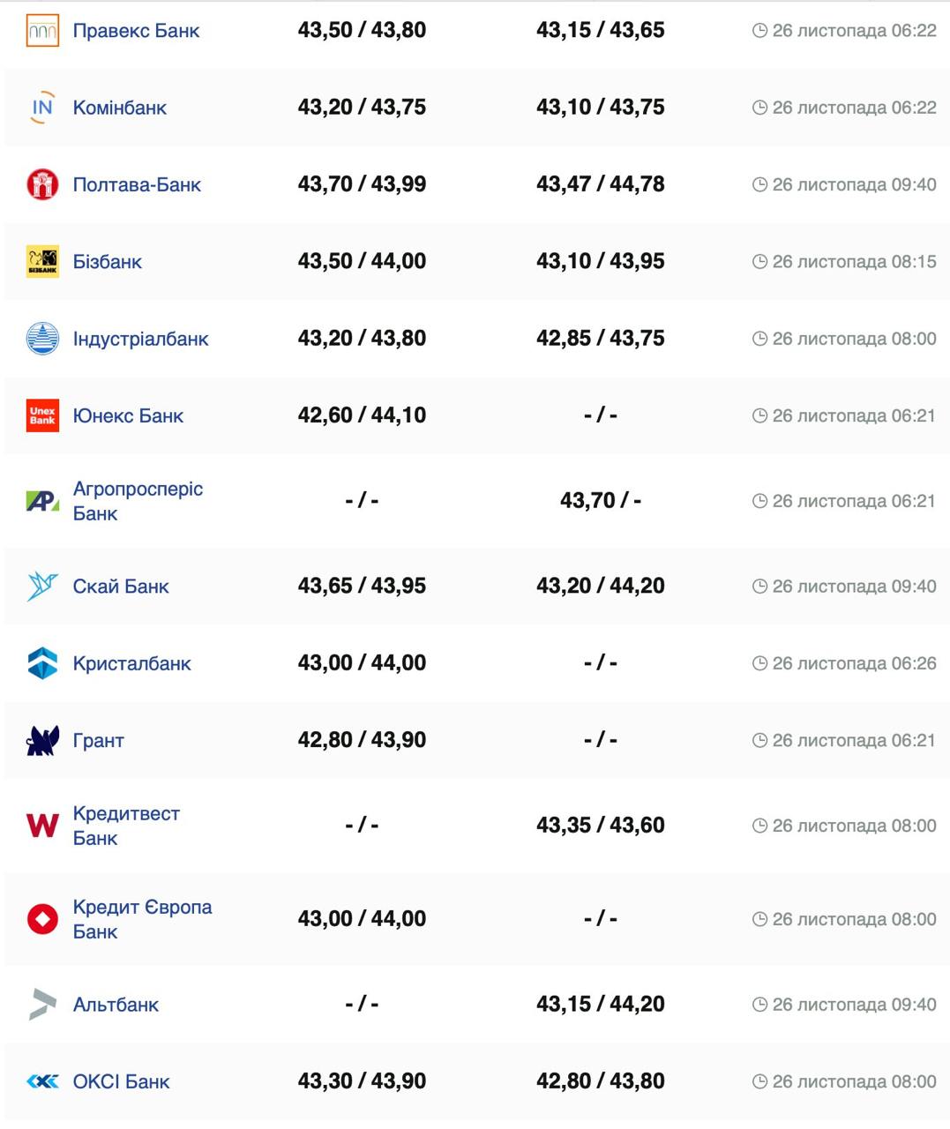Click the Агропросперіс Банк AP logo
Screen dimensions: 950x1129
tap(42, 501)
